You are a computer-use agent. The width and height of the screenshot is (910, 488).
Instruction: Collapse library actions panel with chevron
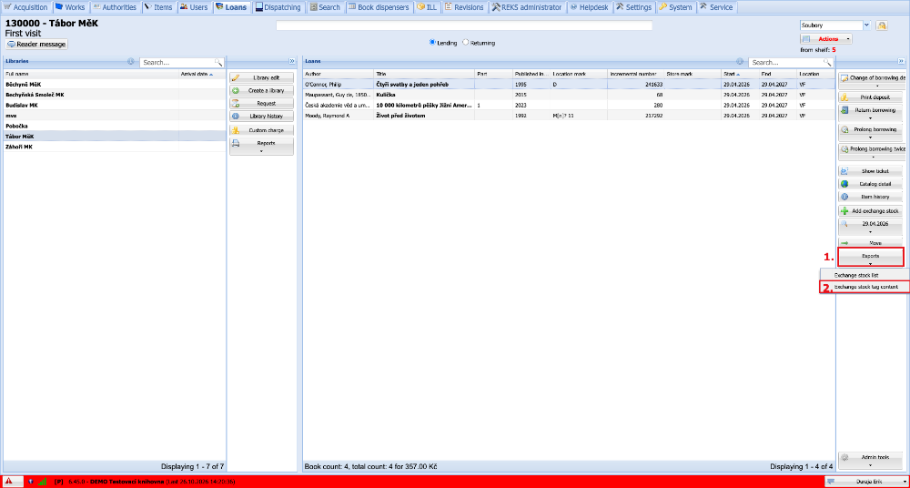click(291, 61)
